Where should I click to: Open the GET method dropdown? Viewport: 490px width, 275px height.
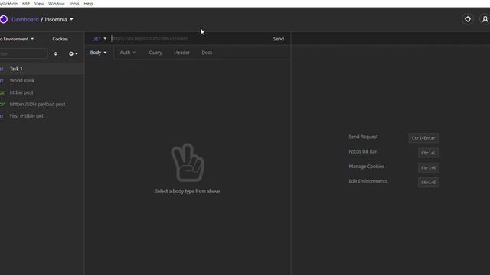pos(100,39)
